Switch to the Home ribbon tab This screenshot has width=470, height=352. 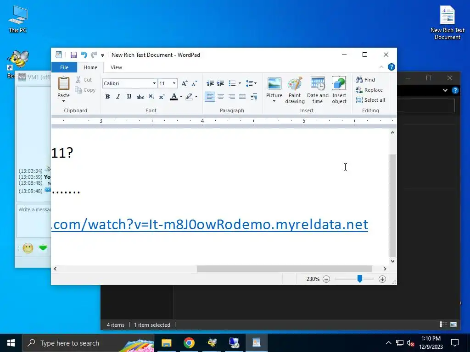90,67
